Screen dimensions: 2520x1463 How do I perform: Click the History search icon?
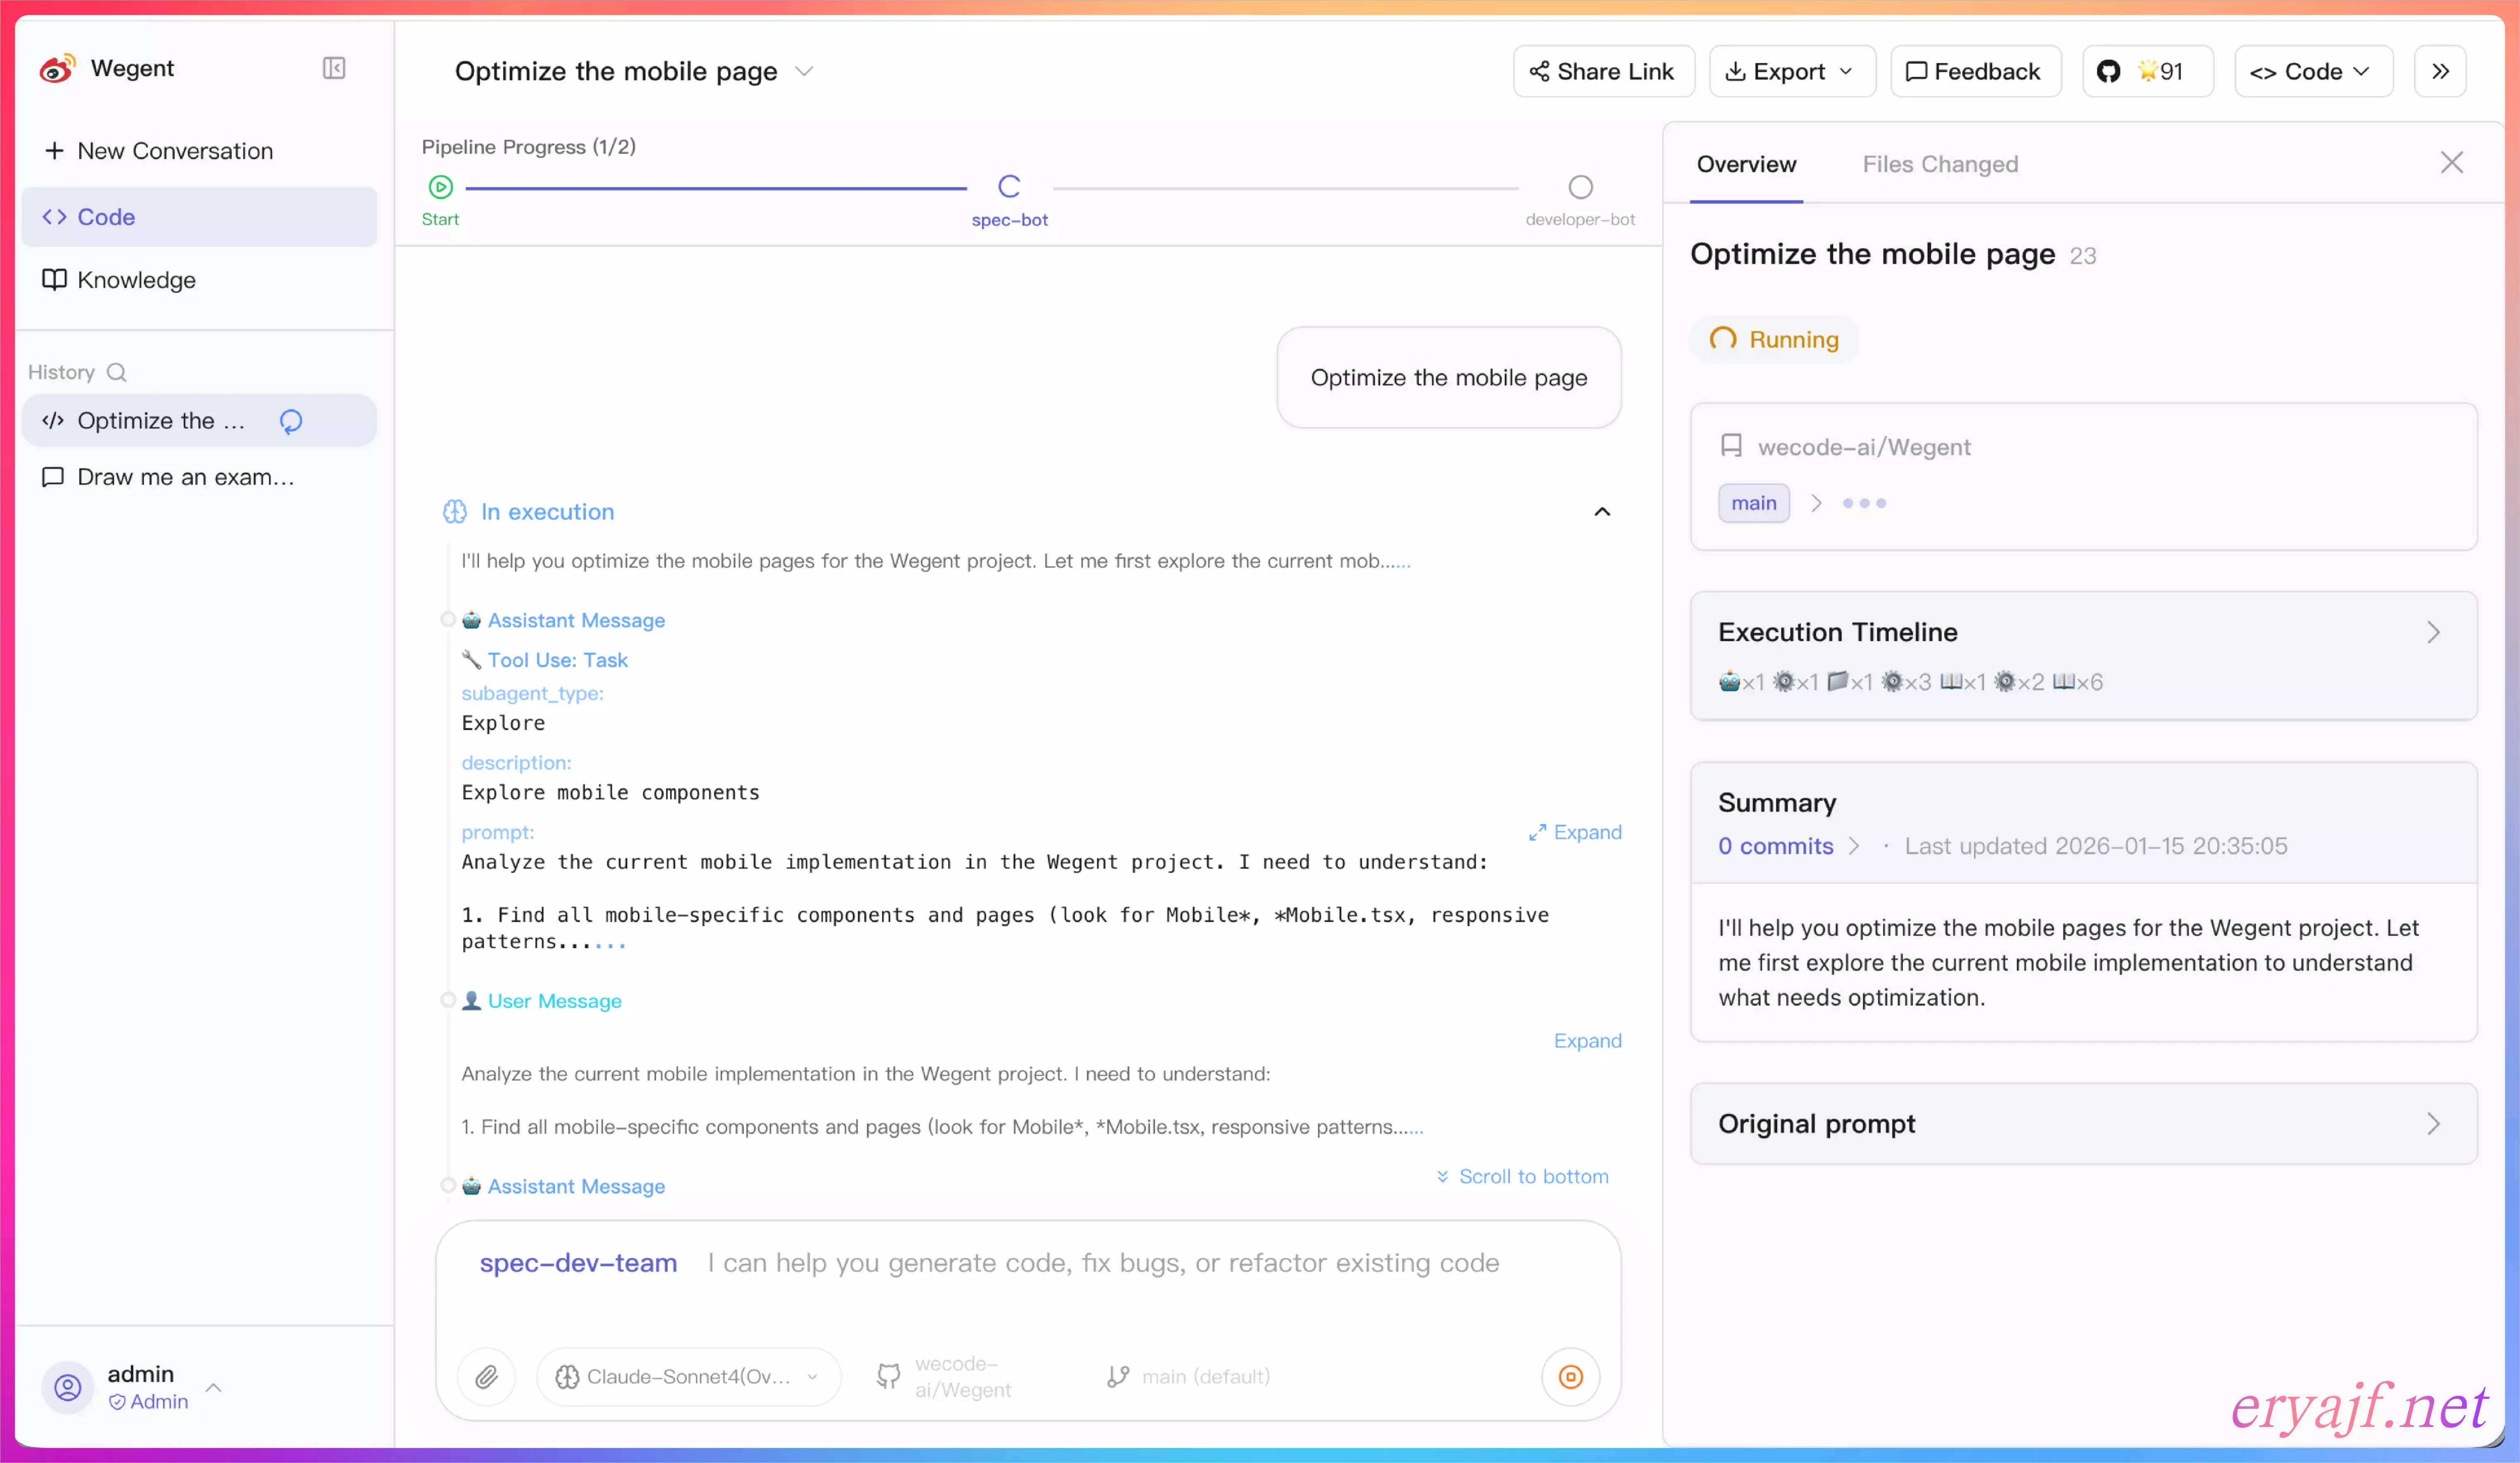(117, 372)
